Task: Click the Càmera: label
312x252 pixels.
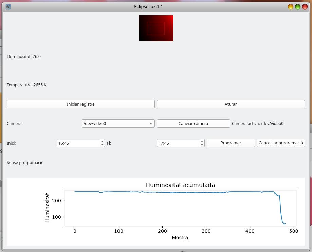Action: 15,123
